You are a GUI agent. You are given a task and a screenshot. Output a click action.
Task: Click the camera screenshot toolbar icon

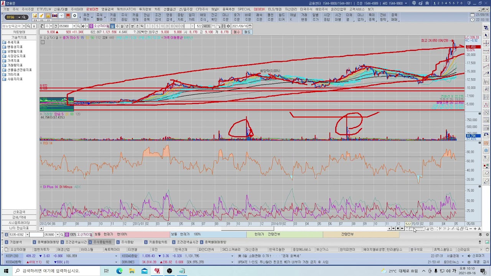click(x=54, y=16)
